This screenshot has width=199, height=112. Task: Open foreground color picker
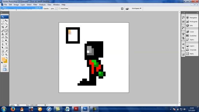(3, 59)
